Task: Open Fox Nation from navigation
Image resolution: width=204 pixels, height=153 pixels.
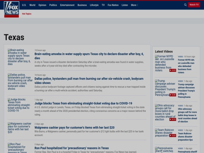Action: pos(113,5)
